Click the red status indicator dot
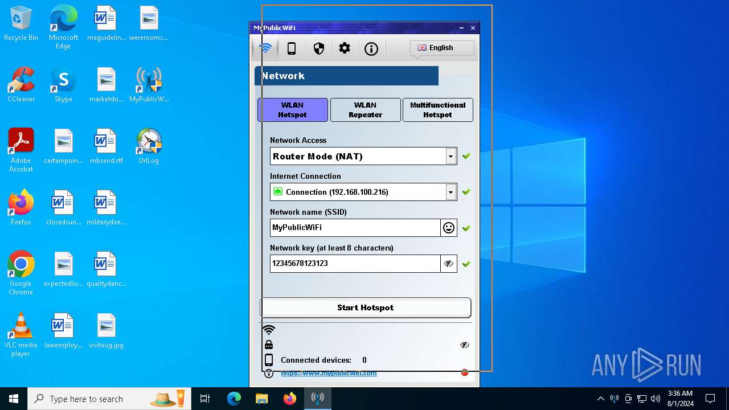 pos(465,372)
